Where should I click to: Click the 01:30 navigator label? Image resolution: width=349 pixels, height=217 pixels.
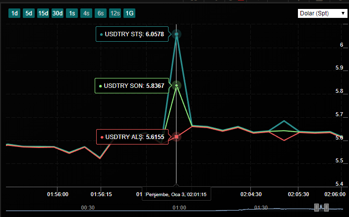(261, 208)
